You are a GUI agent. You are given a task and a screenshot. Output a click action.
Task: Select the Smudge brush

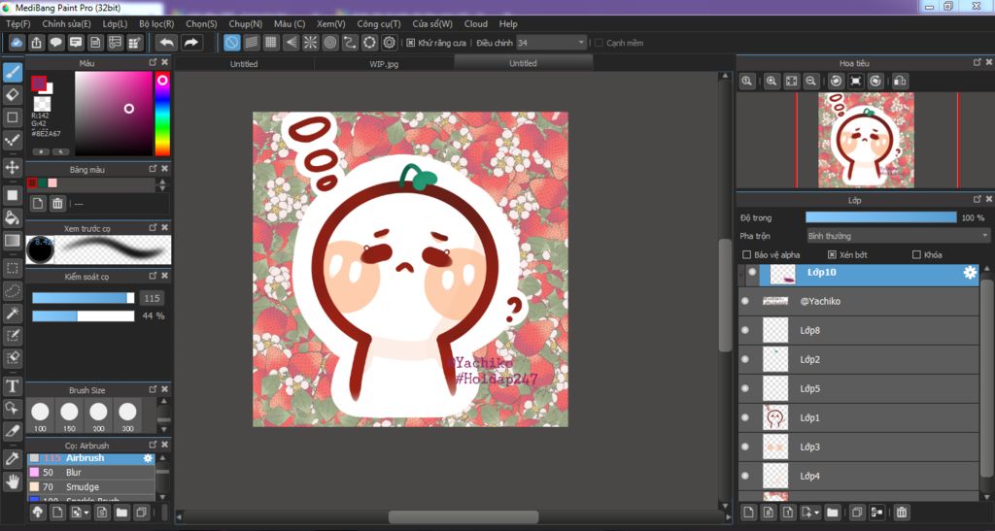click(x=90, y=486)
